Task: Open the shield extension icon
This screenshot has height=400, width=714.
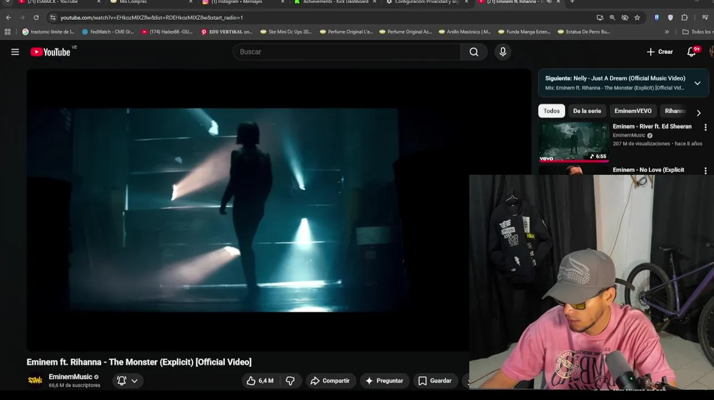Action: click(671, 18)
